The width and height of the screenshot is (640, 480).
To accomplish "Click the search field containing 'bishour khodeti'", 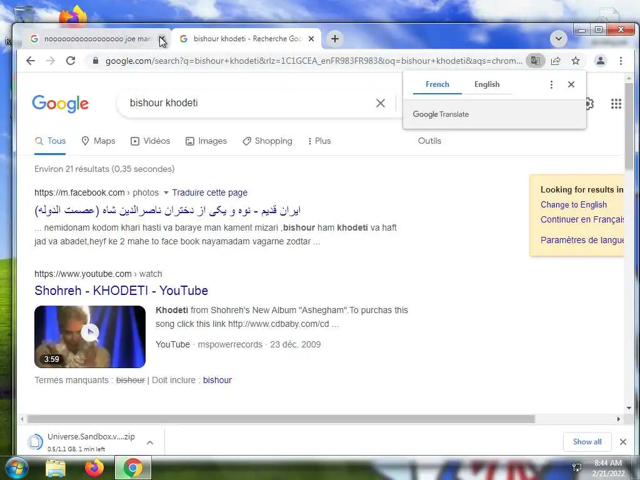I will pos(249,103).
